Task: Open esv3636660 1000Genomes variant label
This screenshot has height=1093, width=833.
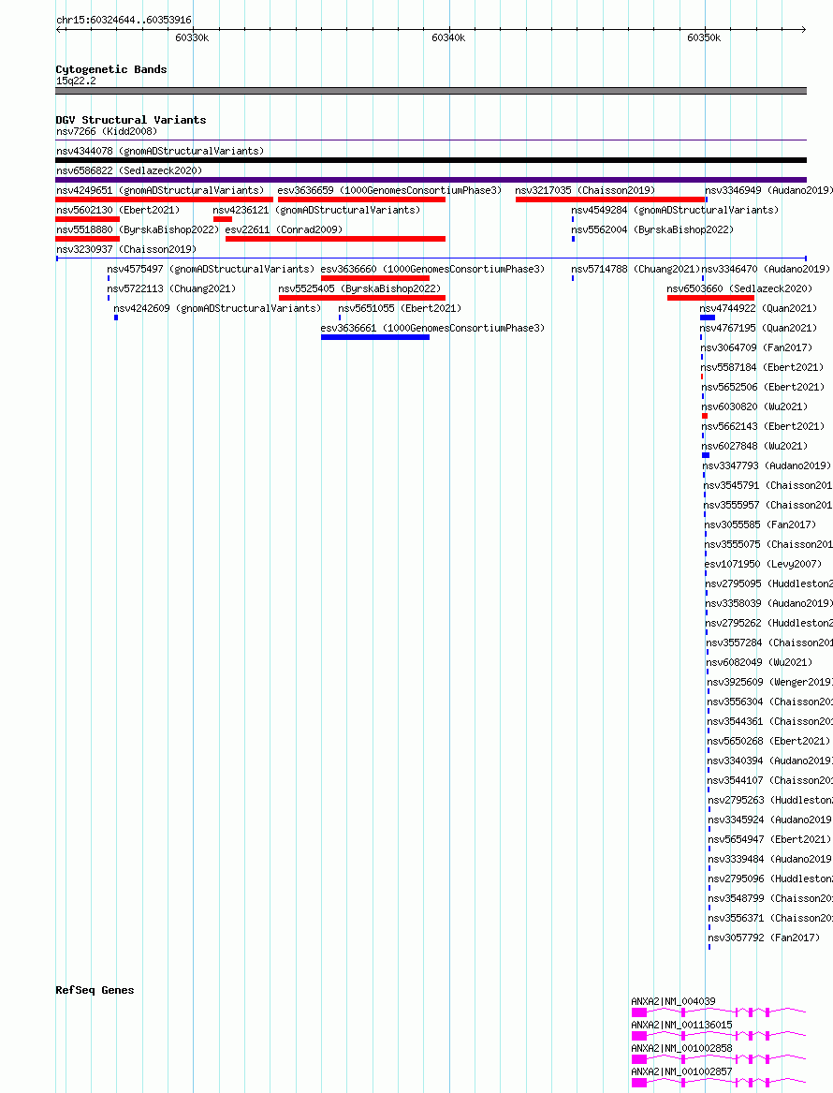Action: click(432, 269)
